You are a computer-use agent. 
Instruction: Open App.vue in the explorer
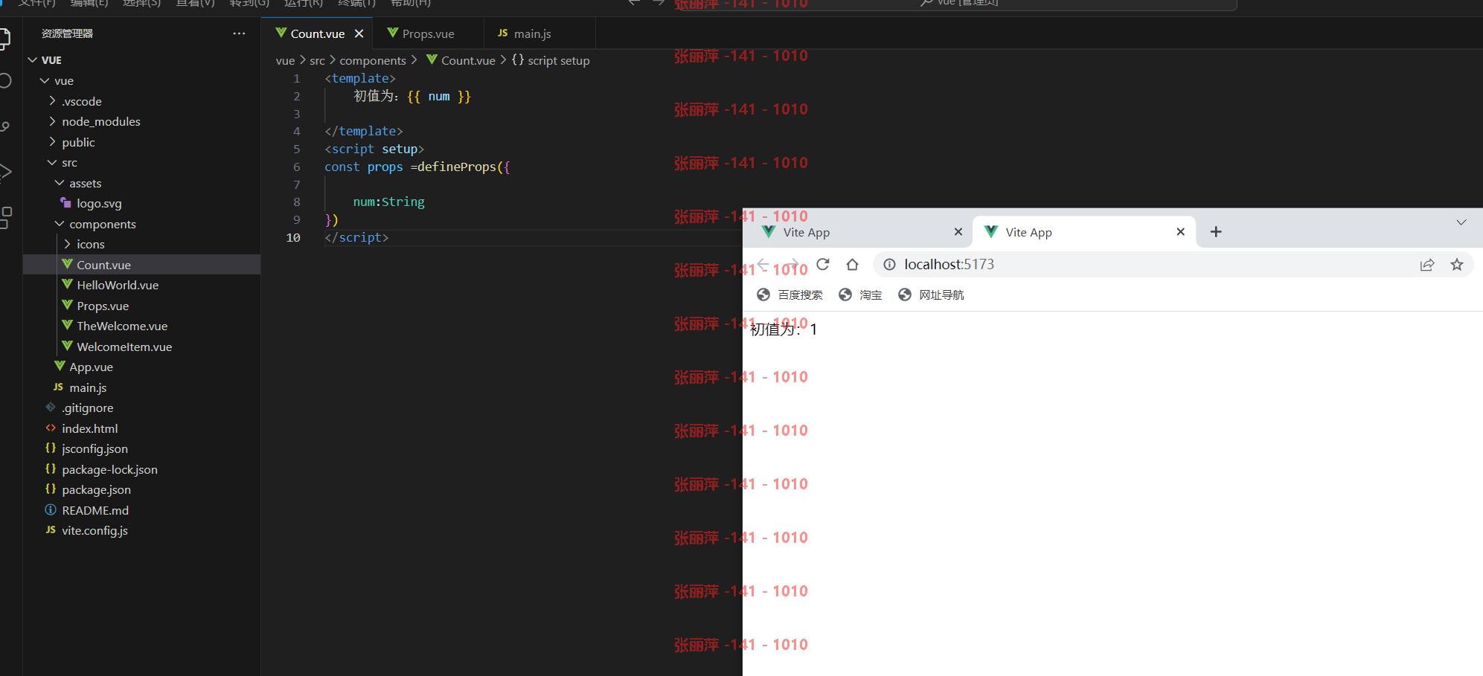click(x=141, y=367)
